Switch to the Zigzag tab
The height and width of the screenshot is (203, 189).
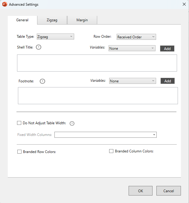(x=52, y=20)
